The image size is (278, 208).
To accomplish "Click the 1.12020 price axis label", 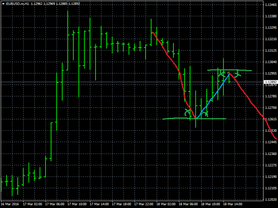I will tap(271, 200).
